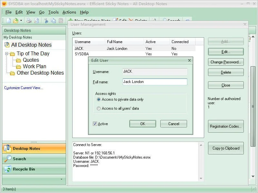Click the main window vertical scrollbar

tap(253, 106)
